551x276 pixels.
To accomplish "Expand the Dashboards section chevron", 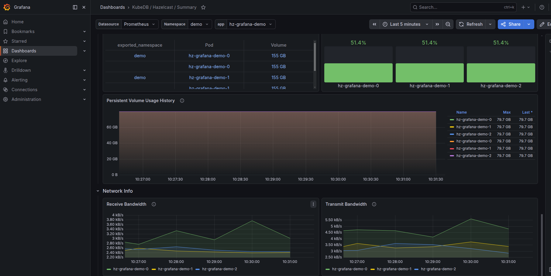I will [x=84, y=51].
